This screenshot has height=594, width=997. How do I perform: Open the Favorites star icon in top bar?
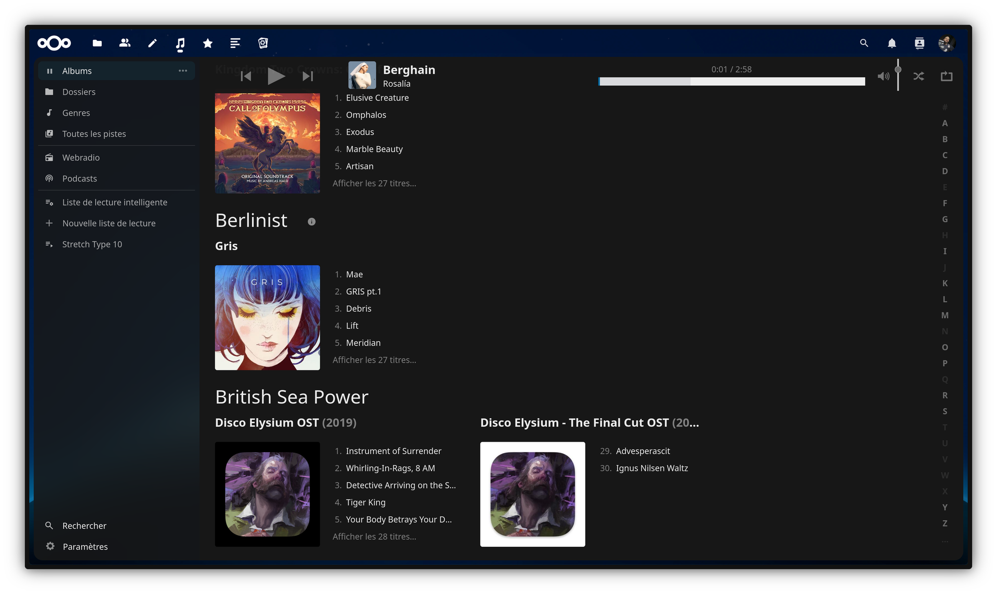208,43
